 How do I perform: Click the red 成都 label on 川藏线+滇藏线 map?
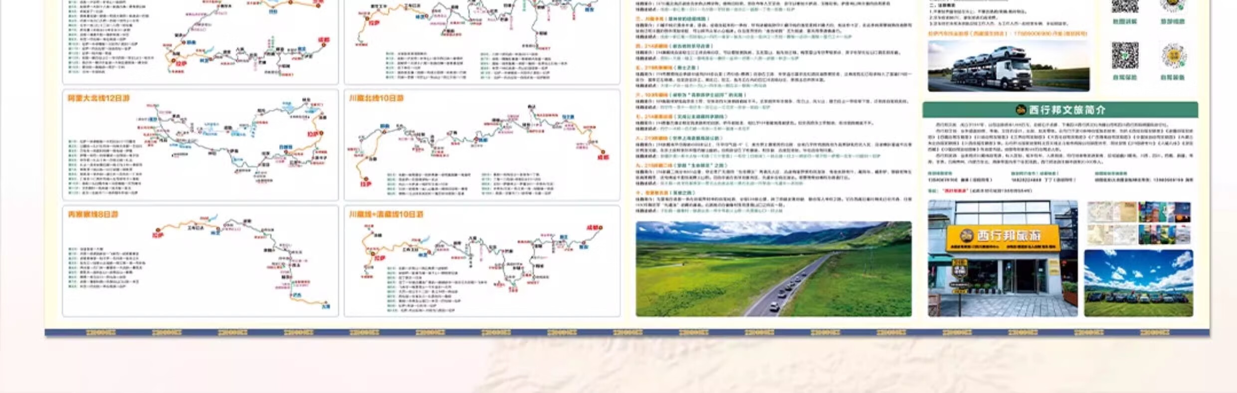[x=594, y=227]
